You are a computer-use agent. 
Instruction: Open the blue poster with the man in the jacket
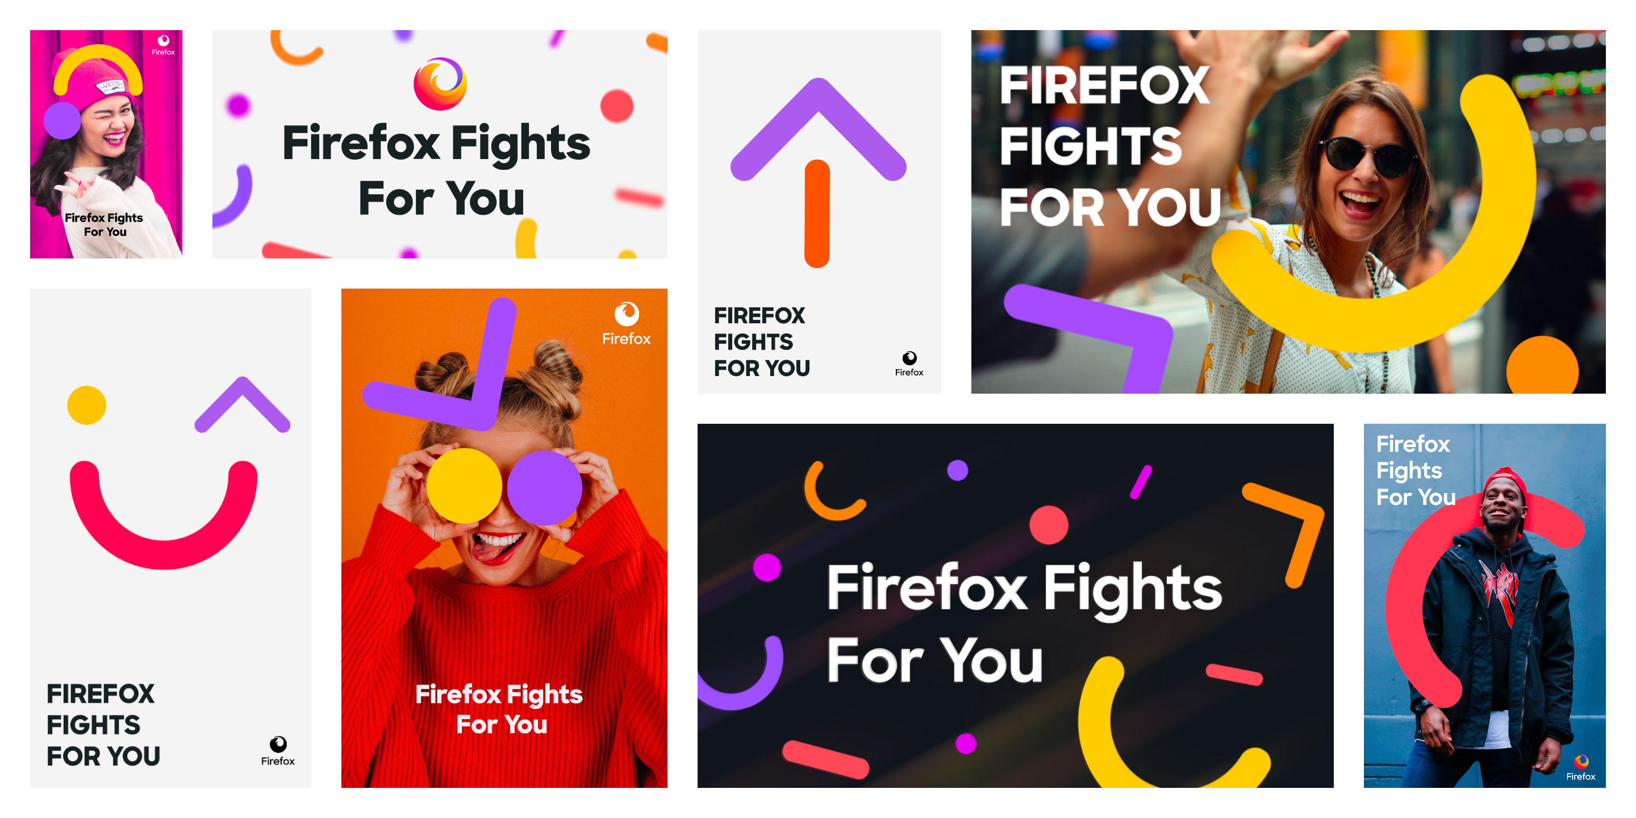coord(1484,606)
